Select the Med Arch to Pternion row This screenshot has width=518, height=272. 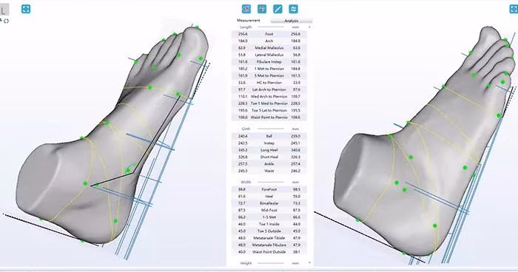(269, 96)
